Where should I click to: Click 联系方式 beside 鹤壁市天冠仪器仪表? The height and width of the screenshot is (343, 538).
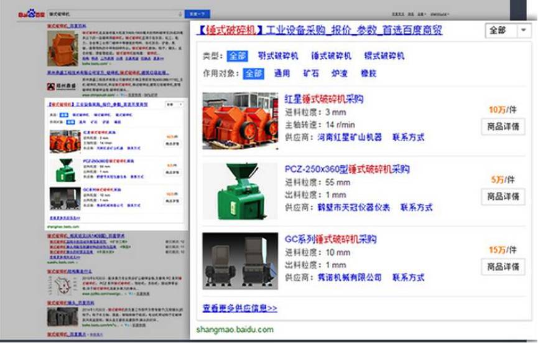(x=417, y=207)
